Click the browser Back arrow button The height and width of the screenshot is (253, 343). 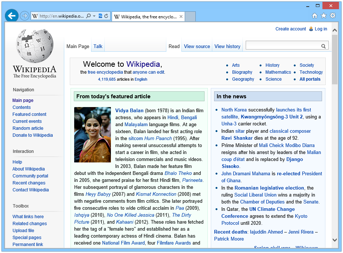pyautogui.click(x=12, y=16)
